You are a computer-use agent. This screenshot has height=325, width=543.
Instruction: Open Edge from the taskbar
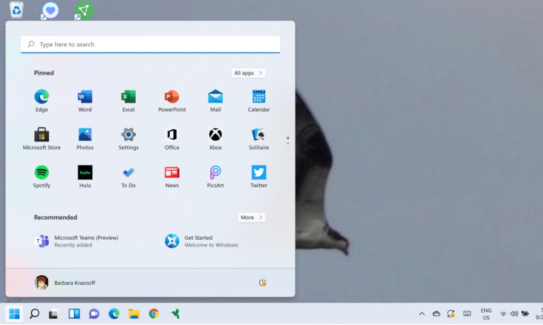pyautogui.click(x=114, y=313)
